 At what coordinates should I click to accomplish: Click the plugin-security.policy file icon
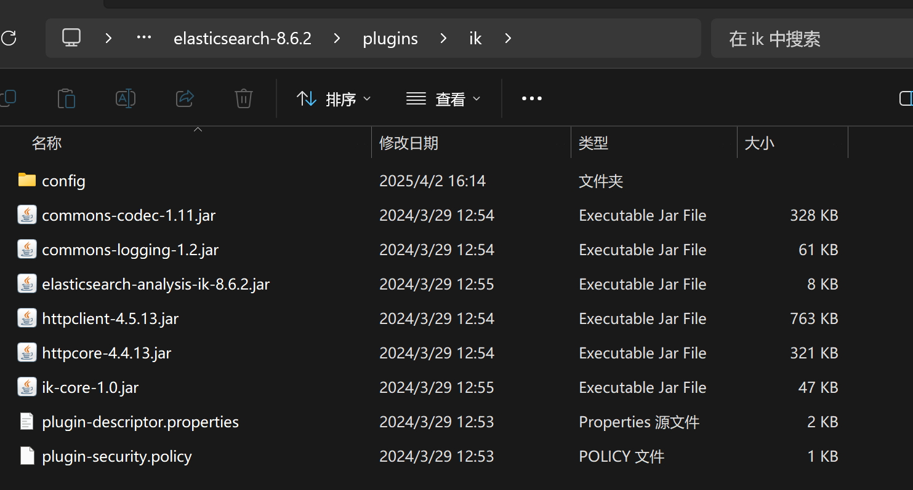(26, 456)
